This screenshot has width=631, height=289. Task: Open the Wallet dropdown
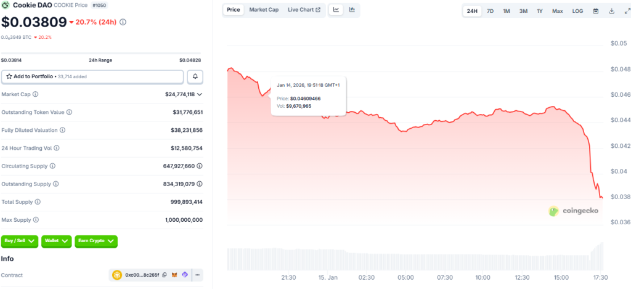pos(57,242)
